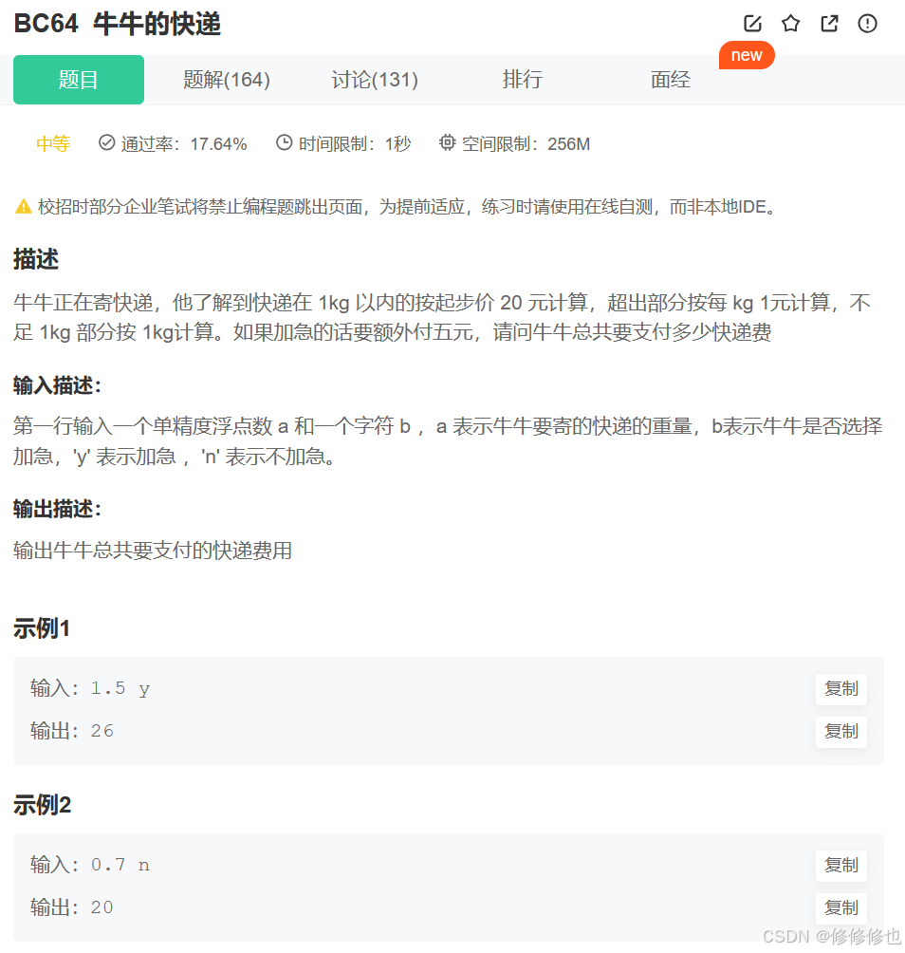Screen dimensions: 905x953
Task: Open the problem in new window icon
Action: [829, 24]
